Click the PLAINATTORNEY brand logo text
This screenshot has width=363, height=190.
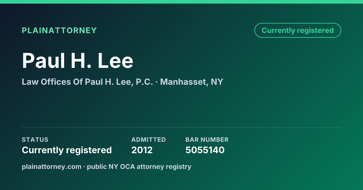point(59,30)
